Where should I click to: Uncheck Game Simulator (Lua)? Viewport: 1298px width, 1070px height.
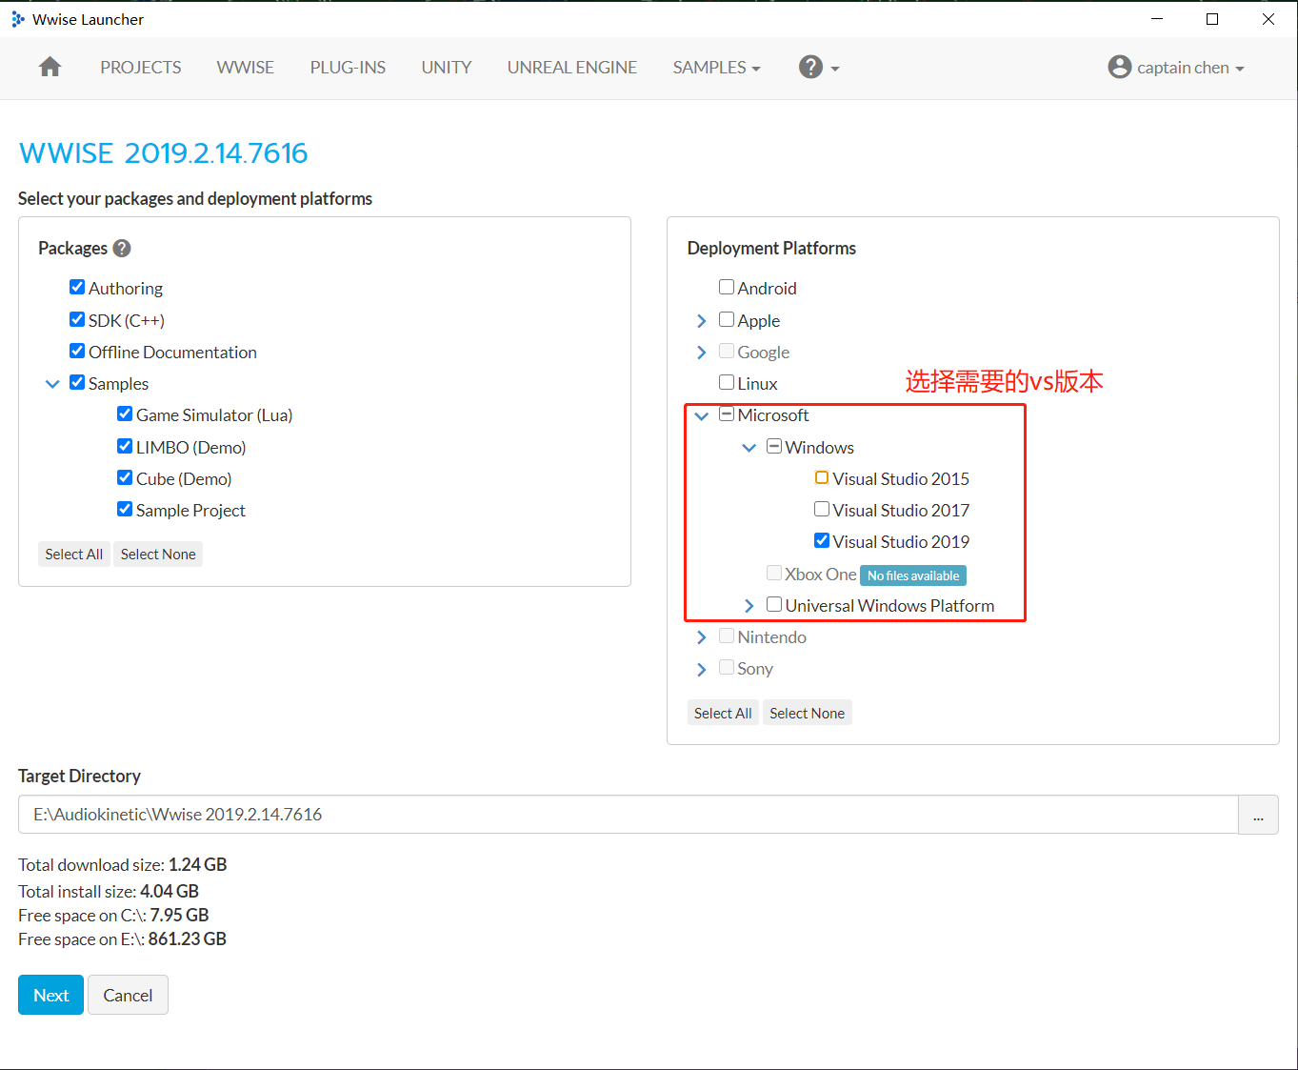125,414
